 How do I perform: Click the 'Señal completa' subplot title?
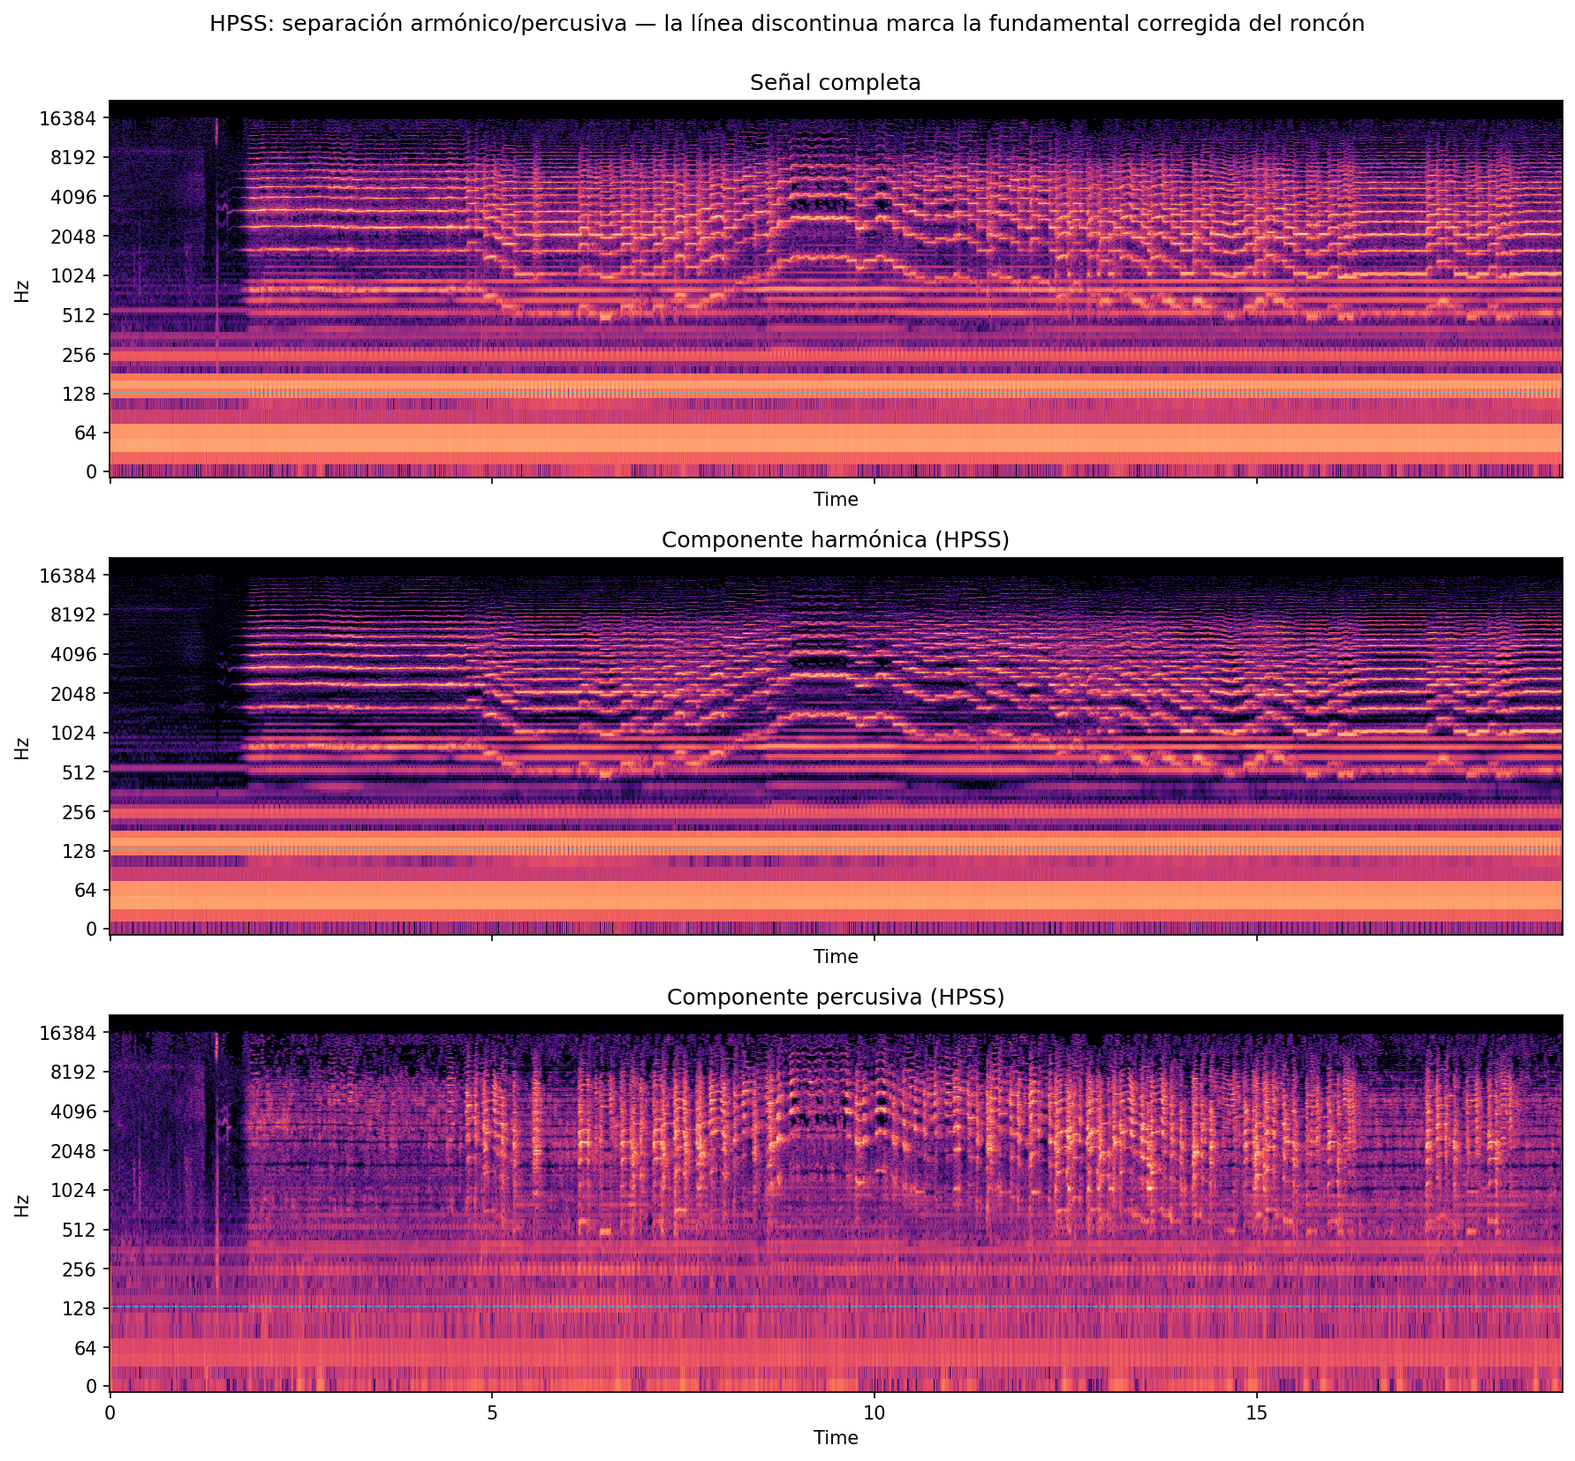click(x=835, y=83)
